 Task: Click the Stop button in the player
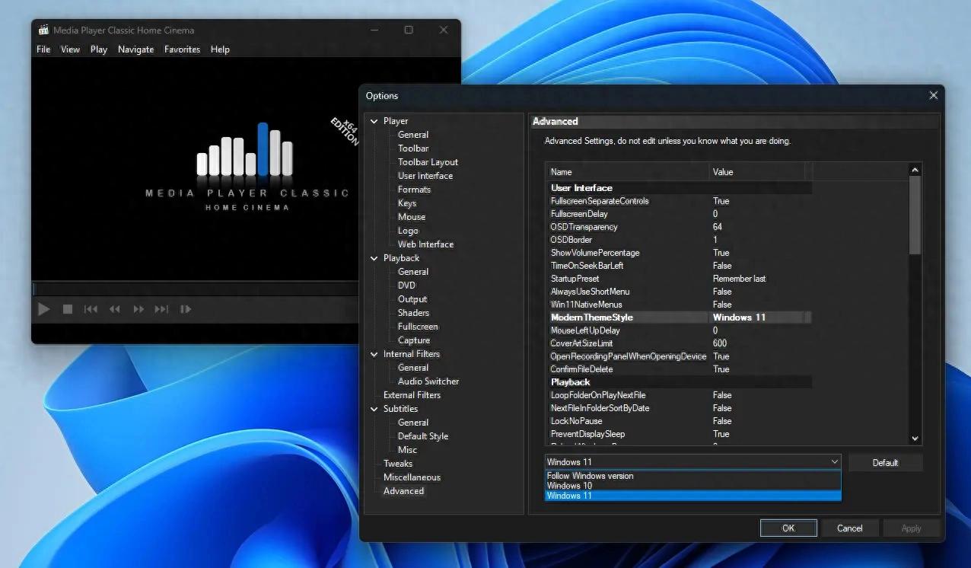(68, 309)
